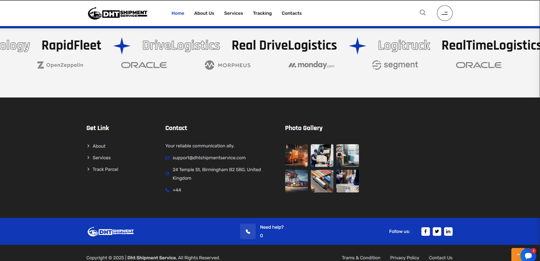Click the footer About link
This screenshot has height=261, width=540.
click(99, 146)
